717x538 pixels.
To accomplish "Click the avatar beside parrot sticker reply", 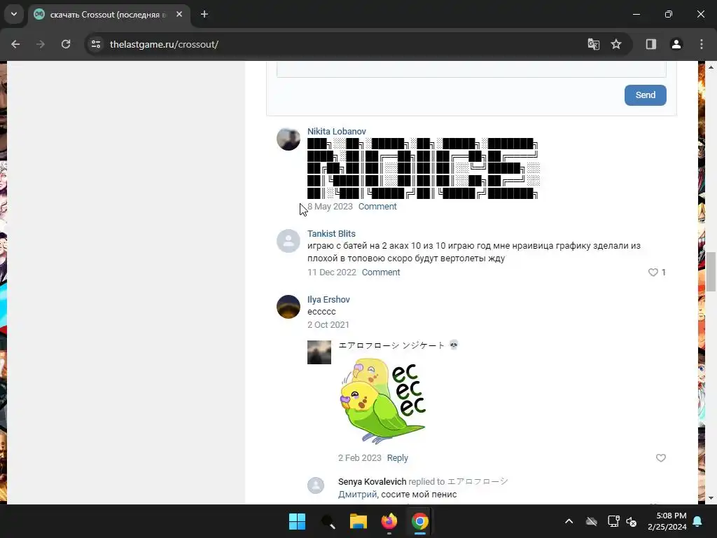I will click(x=319, y=352).
